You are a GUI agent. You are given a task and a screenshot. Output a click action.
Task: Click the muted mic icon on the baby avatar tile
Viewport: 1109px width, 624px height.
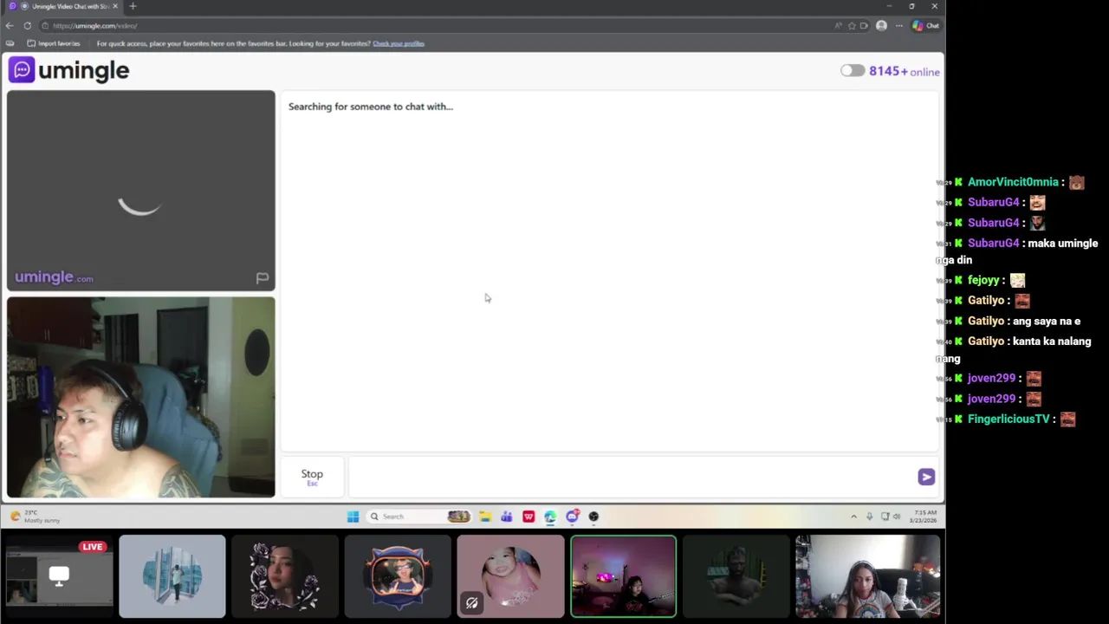(x=471, y=603)
